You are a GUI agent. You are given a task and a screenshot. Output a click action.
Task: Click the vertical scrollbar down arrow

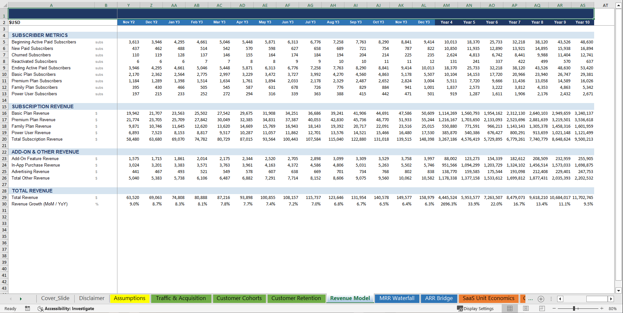pyautogui.click(x=619, y=291)
